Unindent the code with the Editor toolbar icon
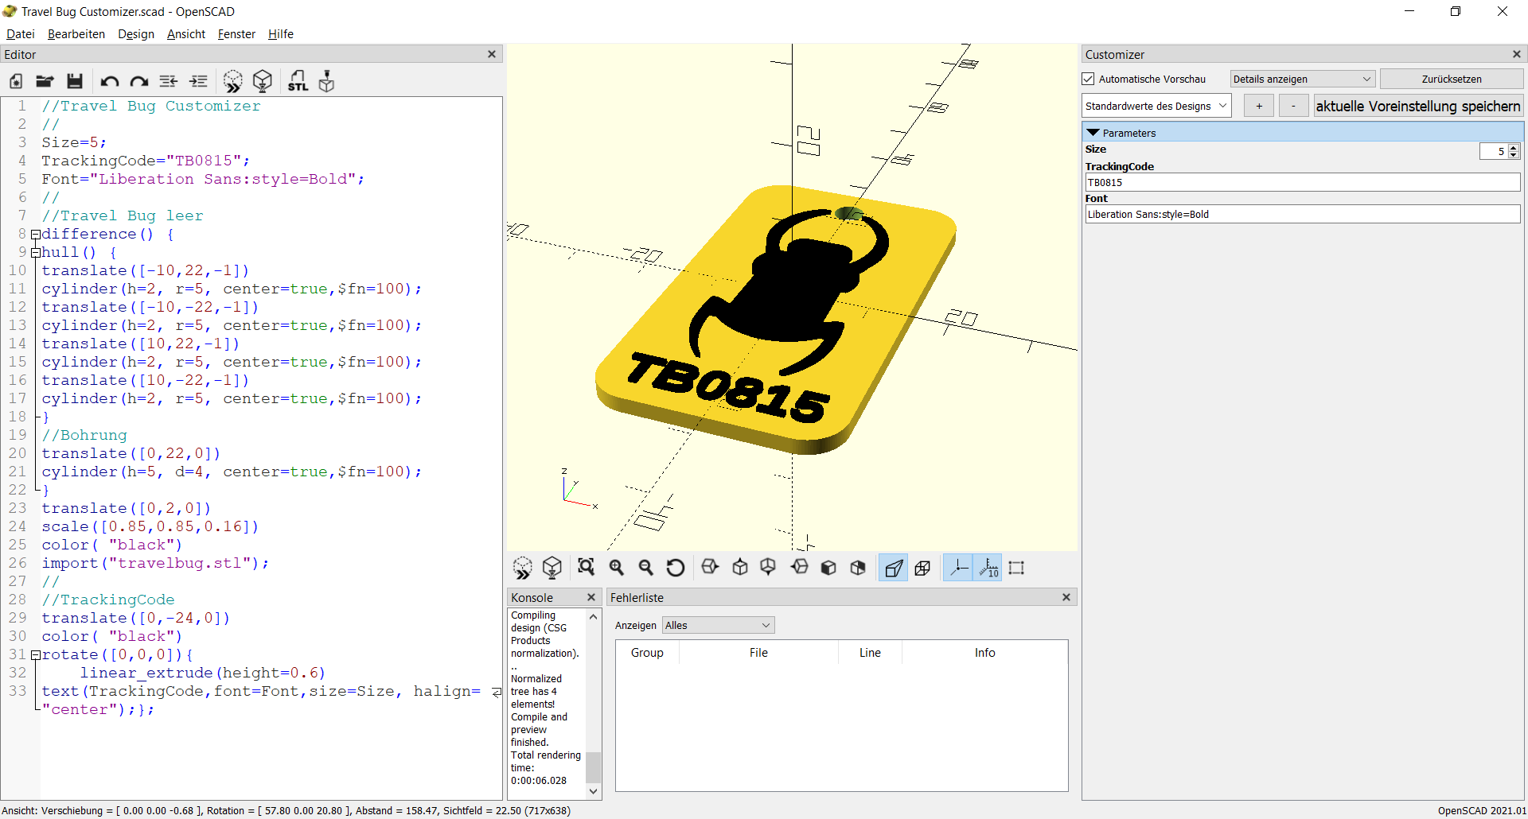Screen dimensions: 1528x819 169,81
